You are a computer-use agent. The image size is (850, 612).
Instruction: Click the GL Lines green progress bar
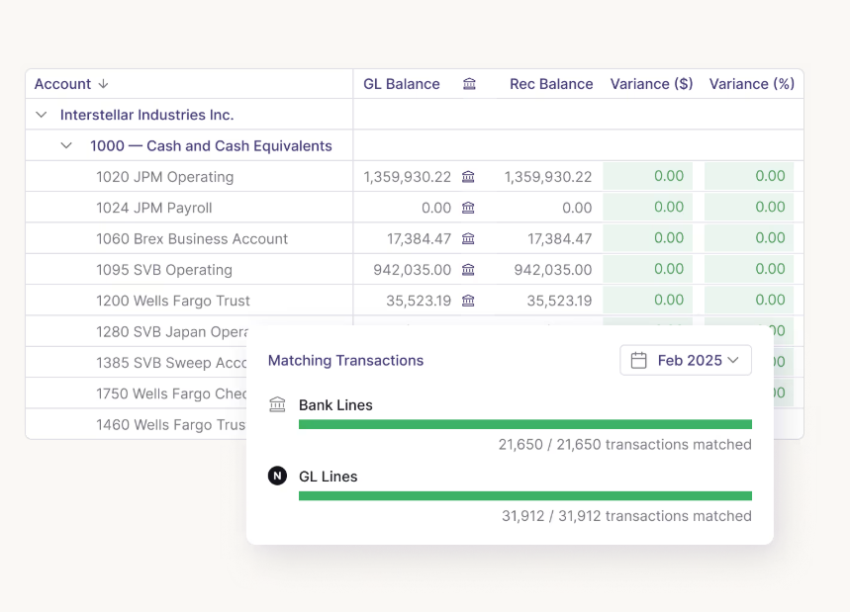pos(524,495)
